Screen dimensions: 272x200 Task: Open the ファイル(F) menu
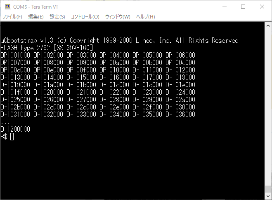(12, 17)
